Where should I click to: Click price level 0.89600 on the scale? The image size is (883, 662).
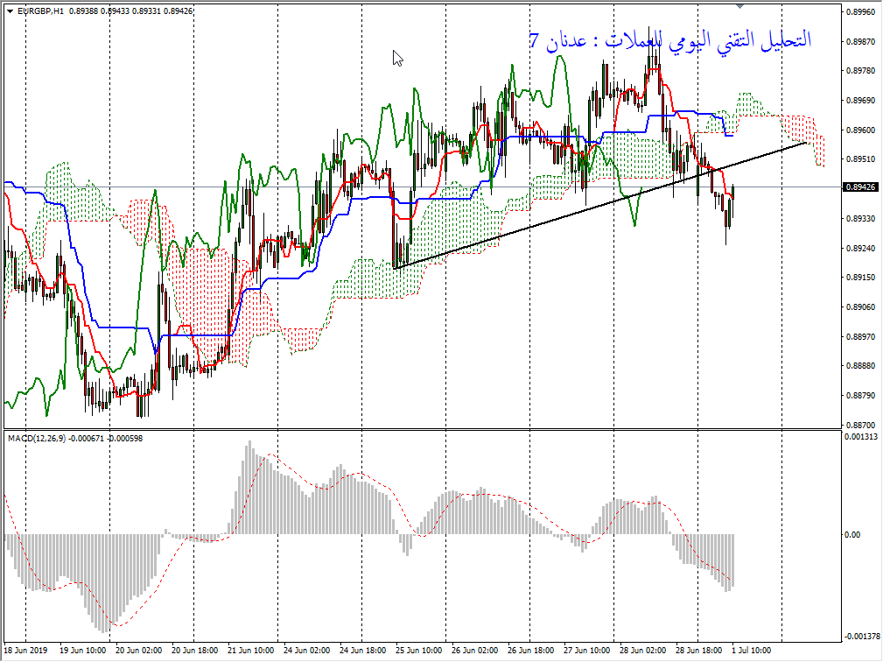[861, 130]
